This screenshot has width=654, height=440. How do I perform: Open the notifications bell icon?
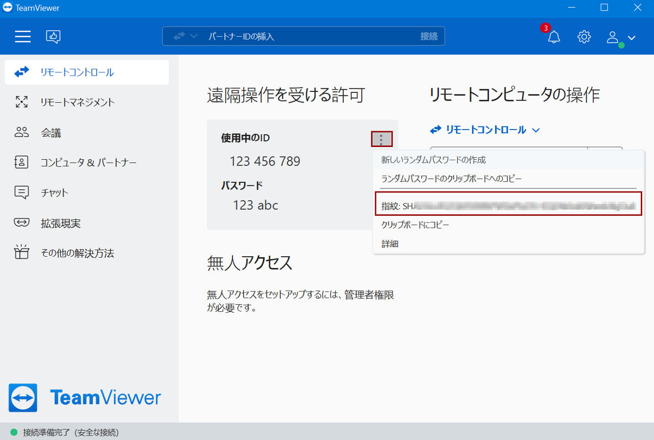[554, 37]
